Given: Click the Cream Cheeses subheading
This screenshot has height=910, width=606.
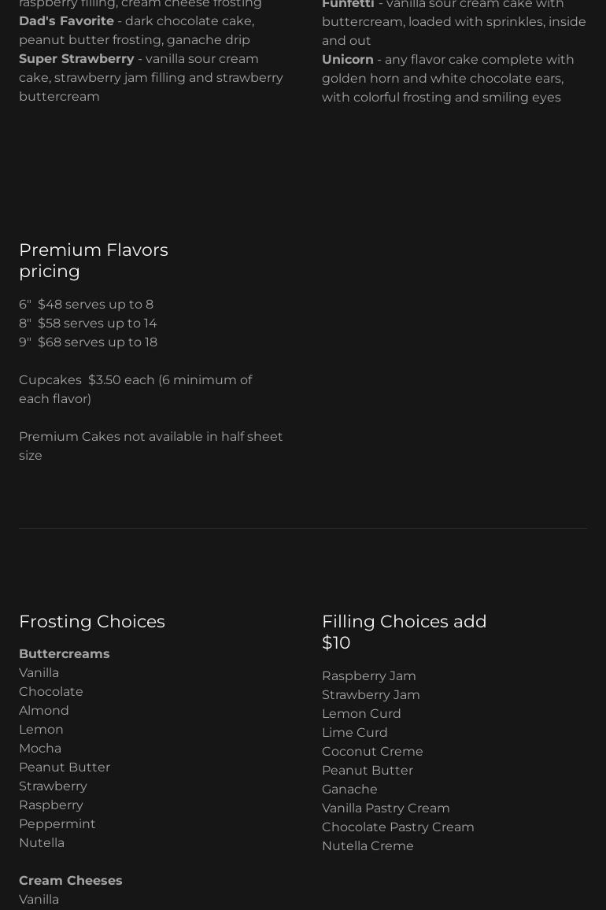Looking at the screenshot, I should [71, 881].
